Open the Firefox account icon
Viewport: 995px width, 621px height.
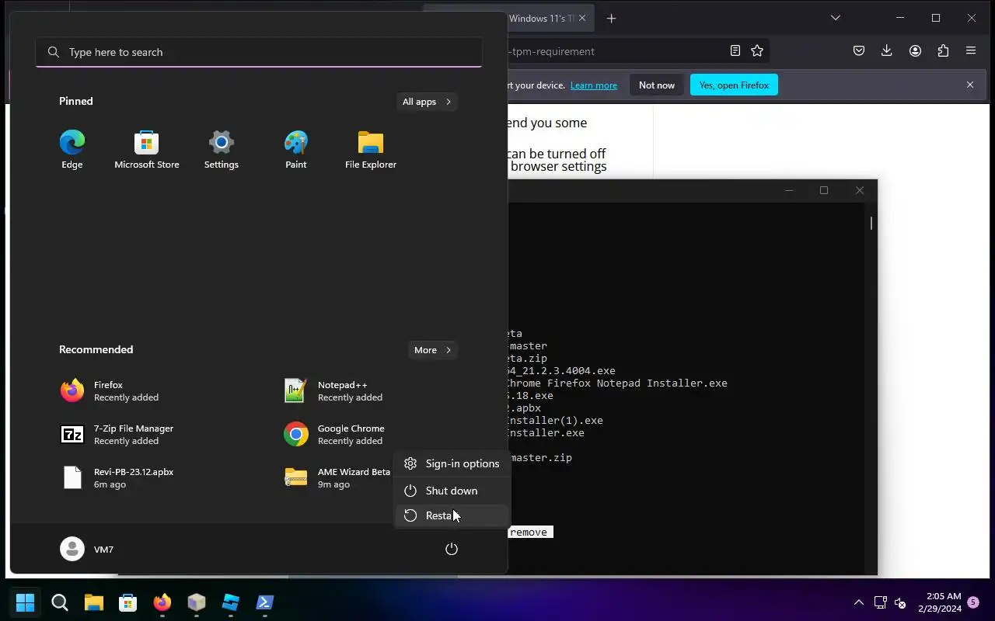click(x=915, y=50)
